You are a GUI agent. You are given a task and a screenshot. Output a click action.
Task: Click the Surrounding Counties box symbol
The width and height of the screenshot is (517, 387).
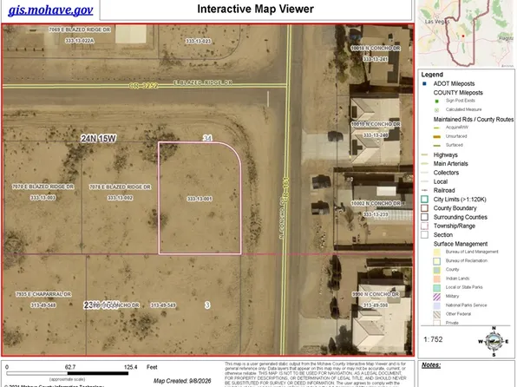(425, 217)
